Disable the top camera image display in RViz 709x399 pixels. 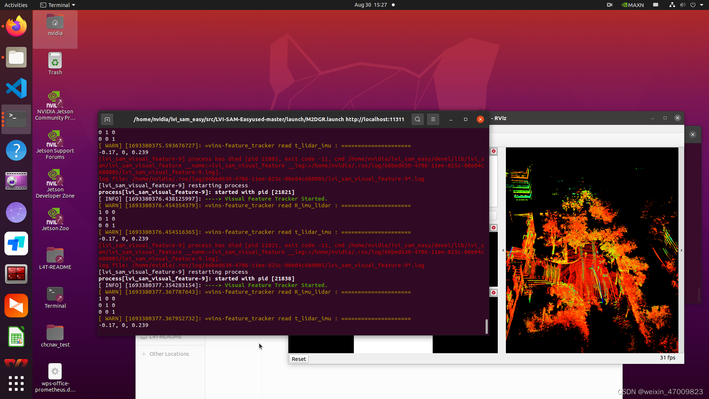[494, 151]
